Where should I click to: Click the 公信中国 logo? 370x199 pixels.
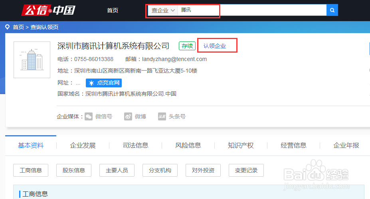[x=48, y=10]
